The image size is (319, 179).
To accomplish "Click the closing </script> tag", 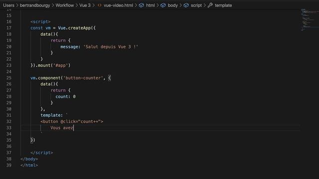I will pos(41,153).
